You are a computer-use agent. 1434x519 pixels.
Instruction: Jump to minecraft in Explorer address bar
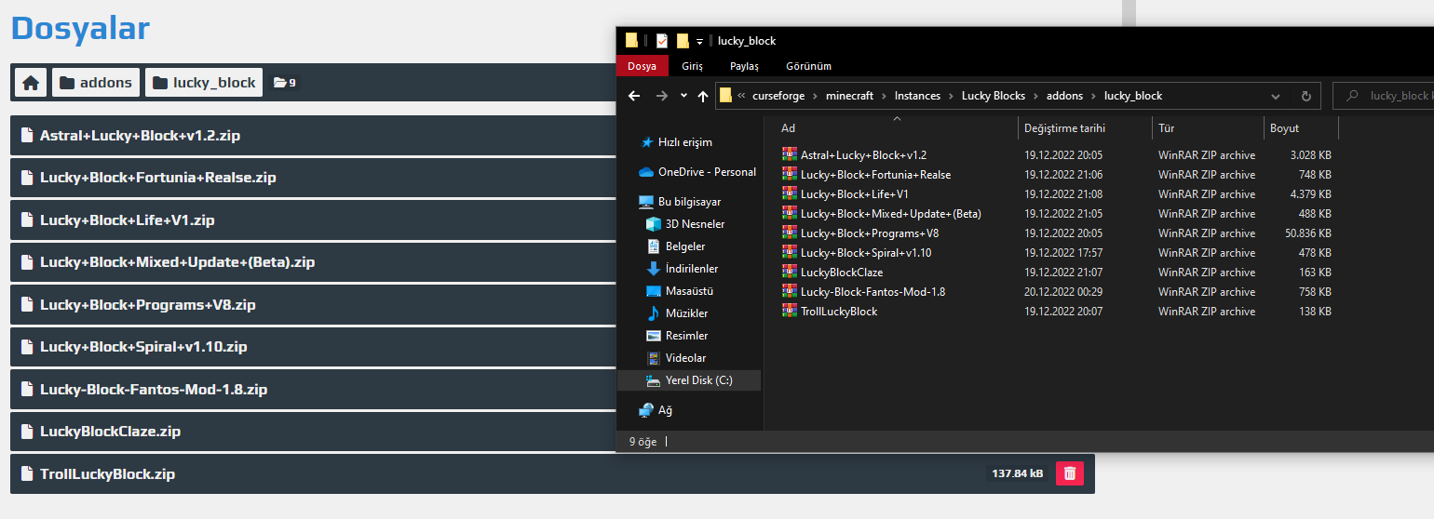pos(849,96)
